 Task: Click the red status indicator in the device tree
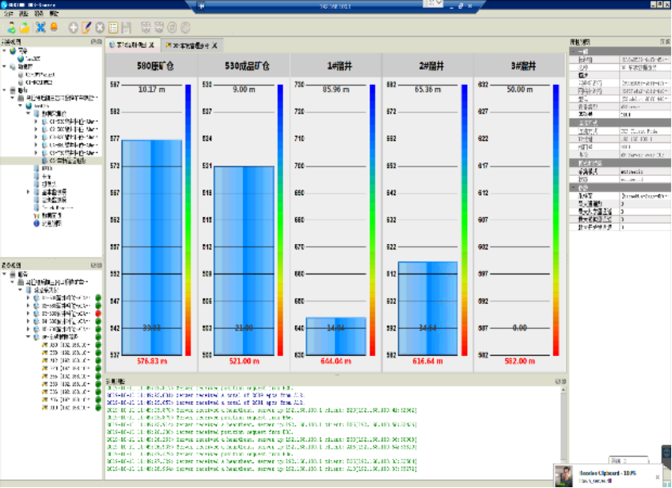click(98, 313)
